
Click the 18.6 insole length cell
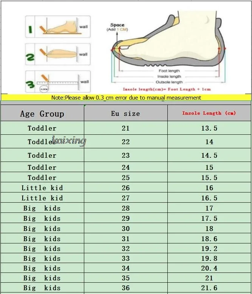(209, 238)
